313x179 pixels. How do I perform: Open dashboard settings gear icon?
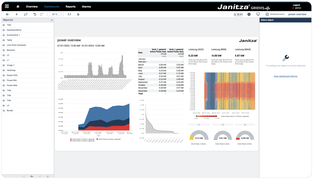pos(249,14)
